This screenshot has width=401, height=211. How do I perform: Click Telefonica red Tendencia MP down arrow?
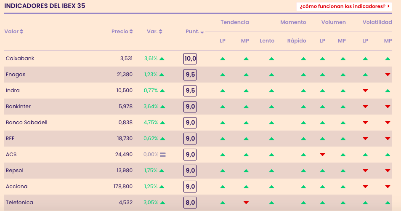point(246,203)
